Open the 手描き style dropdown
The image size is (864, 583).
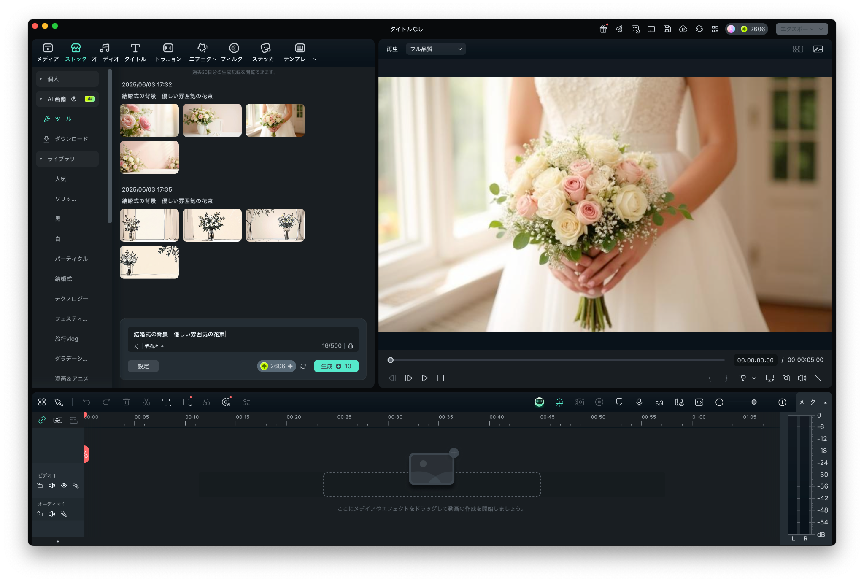coord(154,346)
